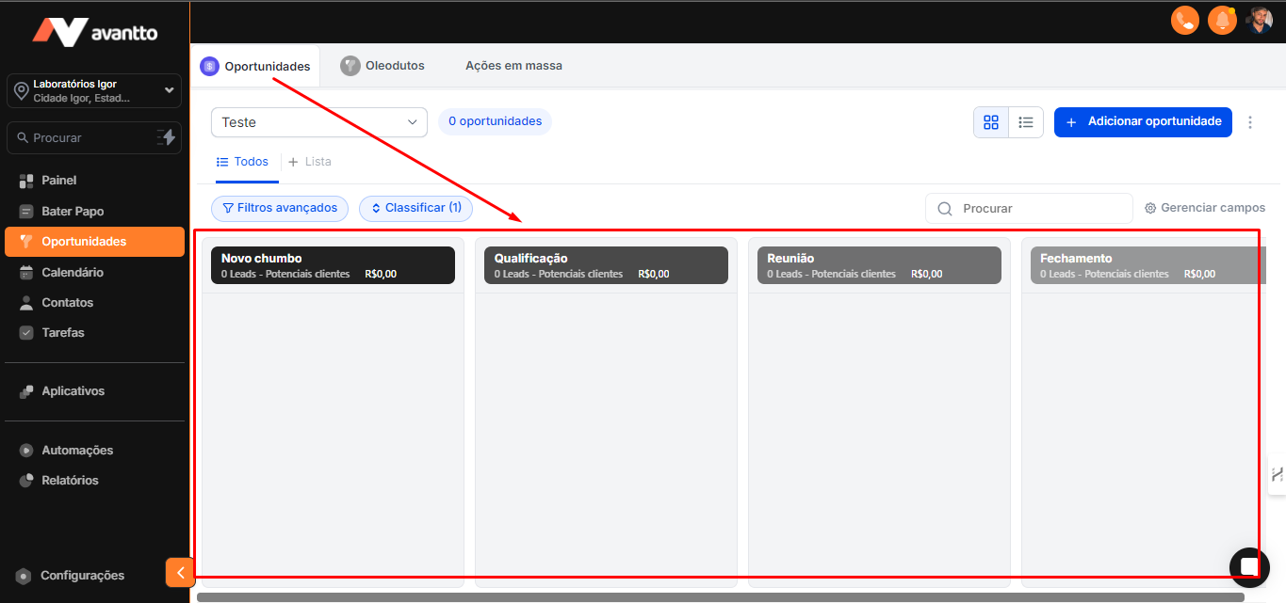Click the Gerenciar campos gear icon
This screenshot has width=1286, height=603.
pos(1150,208)
